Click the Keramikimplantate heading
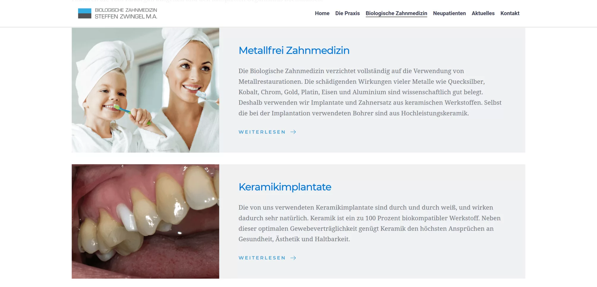The width and height of the screenshot is (597, 287). point(285,187)
